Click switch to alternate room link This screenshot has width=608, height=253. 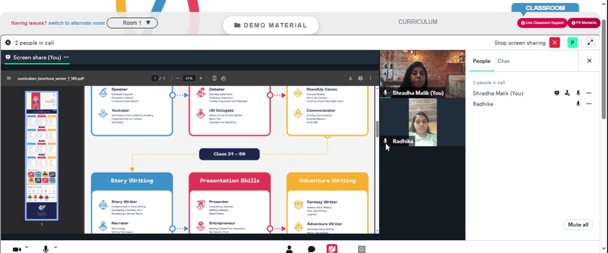coord(77,23)
